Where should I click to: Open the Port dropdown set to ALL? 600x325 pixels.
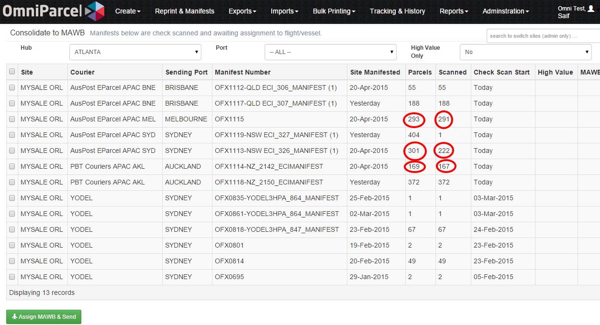pos(330,52)
